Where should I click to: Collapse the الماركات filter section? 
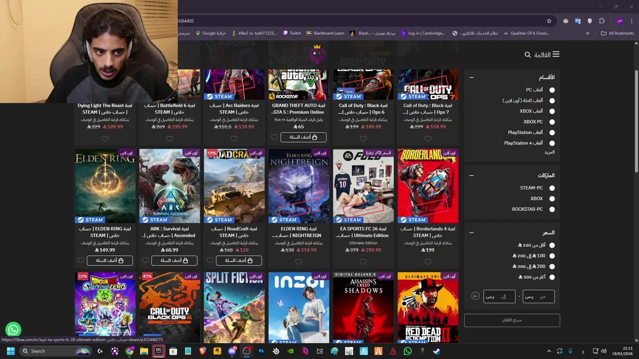click(x=471, y=176)
